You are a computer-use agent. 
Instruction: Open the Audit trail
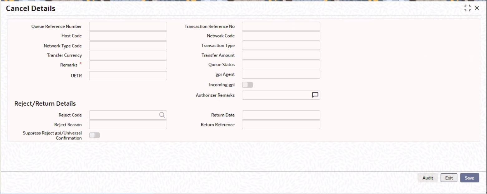tap(428, 178)
